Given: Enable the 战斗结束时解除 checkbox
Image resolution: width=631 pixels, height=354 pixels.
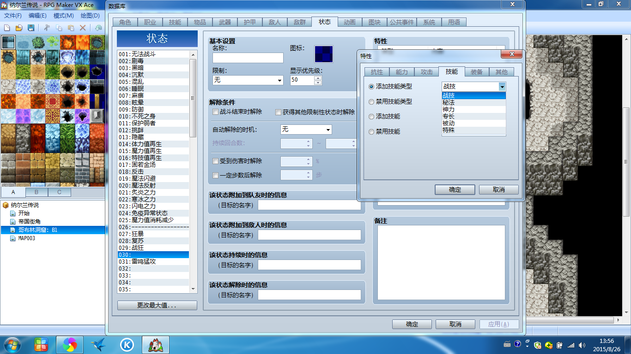Looking at the screenshot, I should [215, 112].
